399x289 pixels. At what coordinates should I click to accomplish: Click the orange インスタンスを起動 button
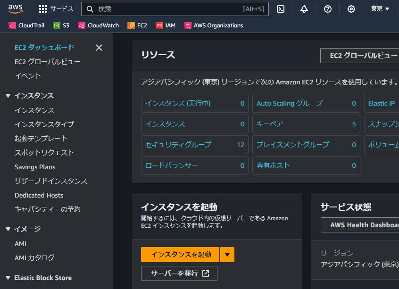tap(180, 255)
